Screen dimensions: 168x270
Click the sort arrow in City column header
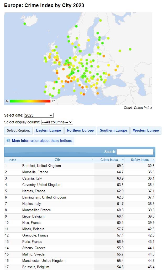tap(92, 160)
